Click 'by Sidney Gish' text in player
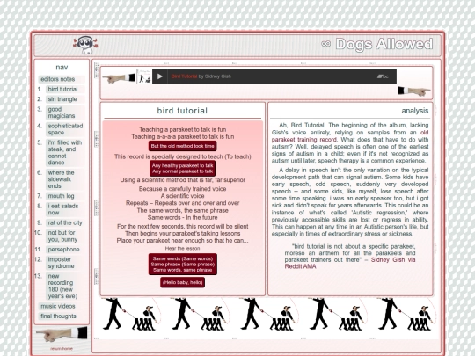 [216, 76]
